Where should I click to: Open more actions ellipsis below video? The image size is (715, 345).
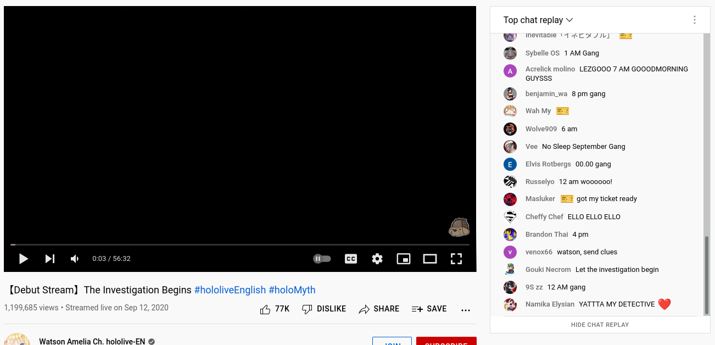click(466, 310)
